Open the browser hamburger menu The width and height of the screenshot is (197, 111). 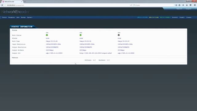coord(195,5)
